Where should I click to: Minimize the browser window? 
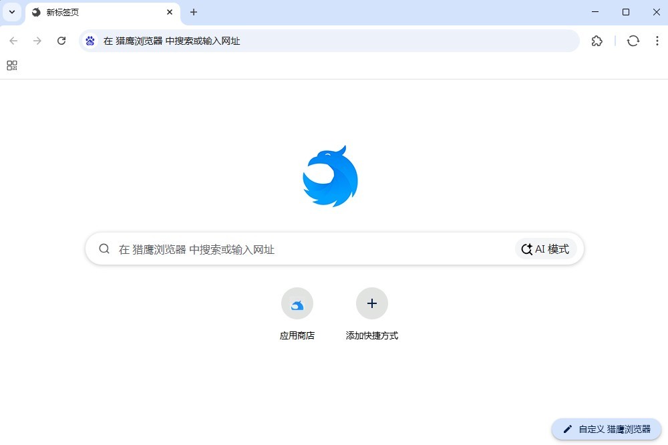(x=595, y=12)
